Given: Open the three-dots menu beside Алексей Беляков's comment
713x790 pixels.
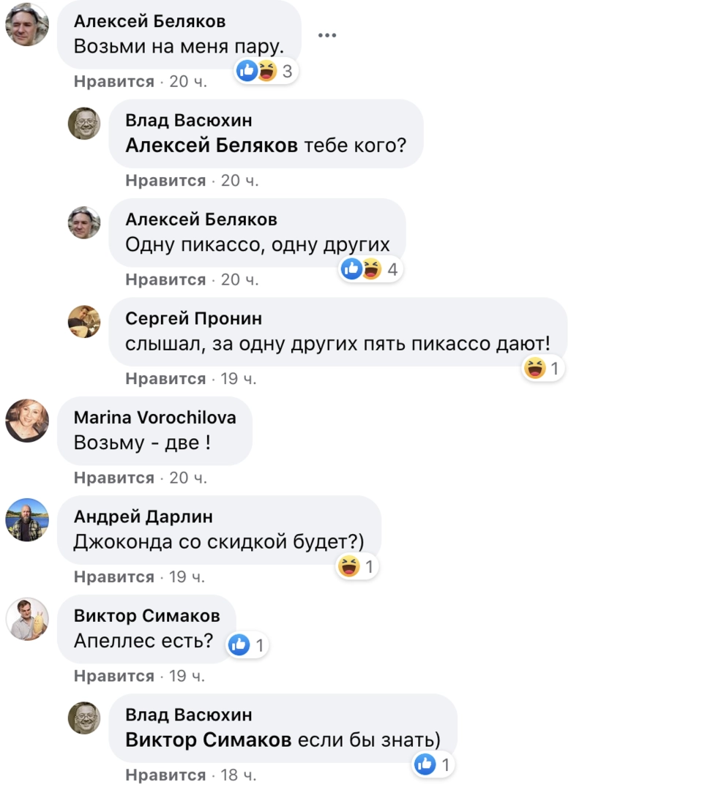Looking at the screenshot, I should pos(327,35).
